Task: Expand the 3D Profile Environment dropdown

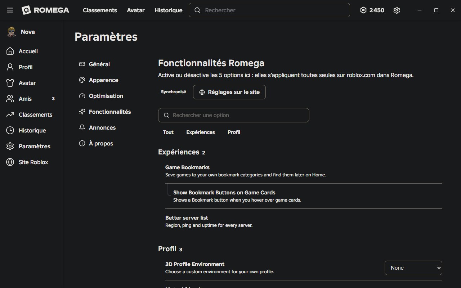Action: (413, 268)
